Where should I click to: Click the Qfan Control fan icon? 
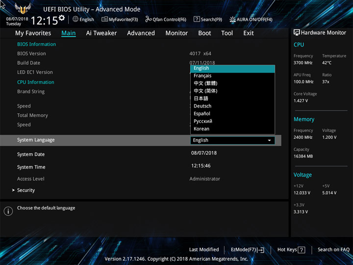[x=148, y=19]
